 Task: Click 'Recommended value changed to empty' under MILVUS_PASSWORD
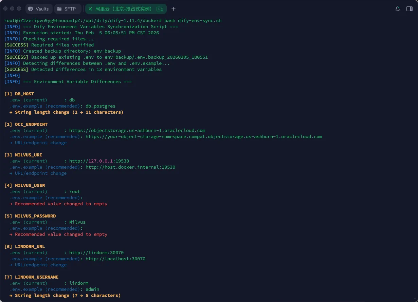(x=61, y=234)
